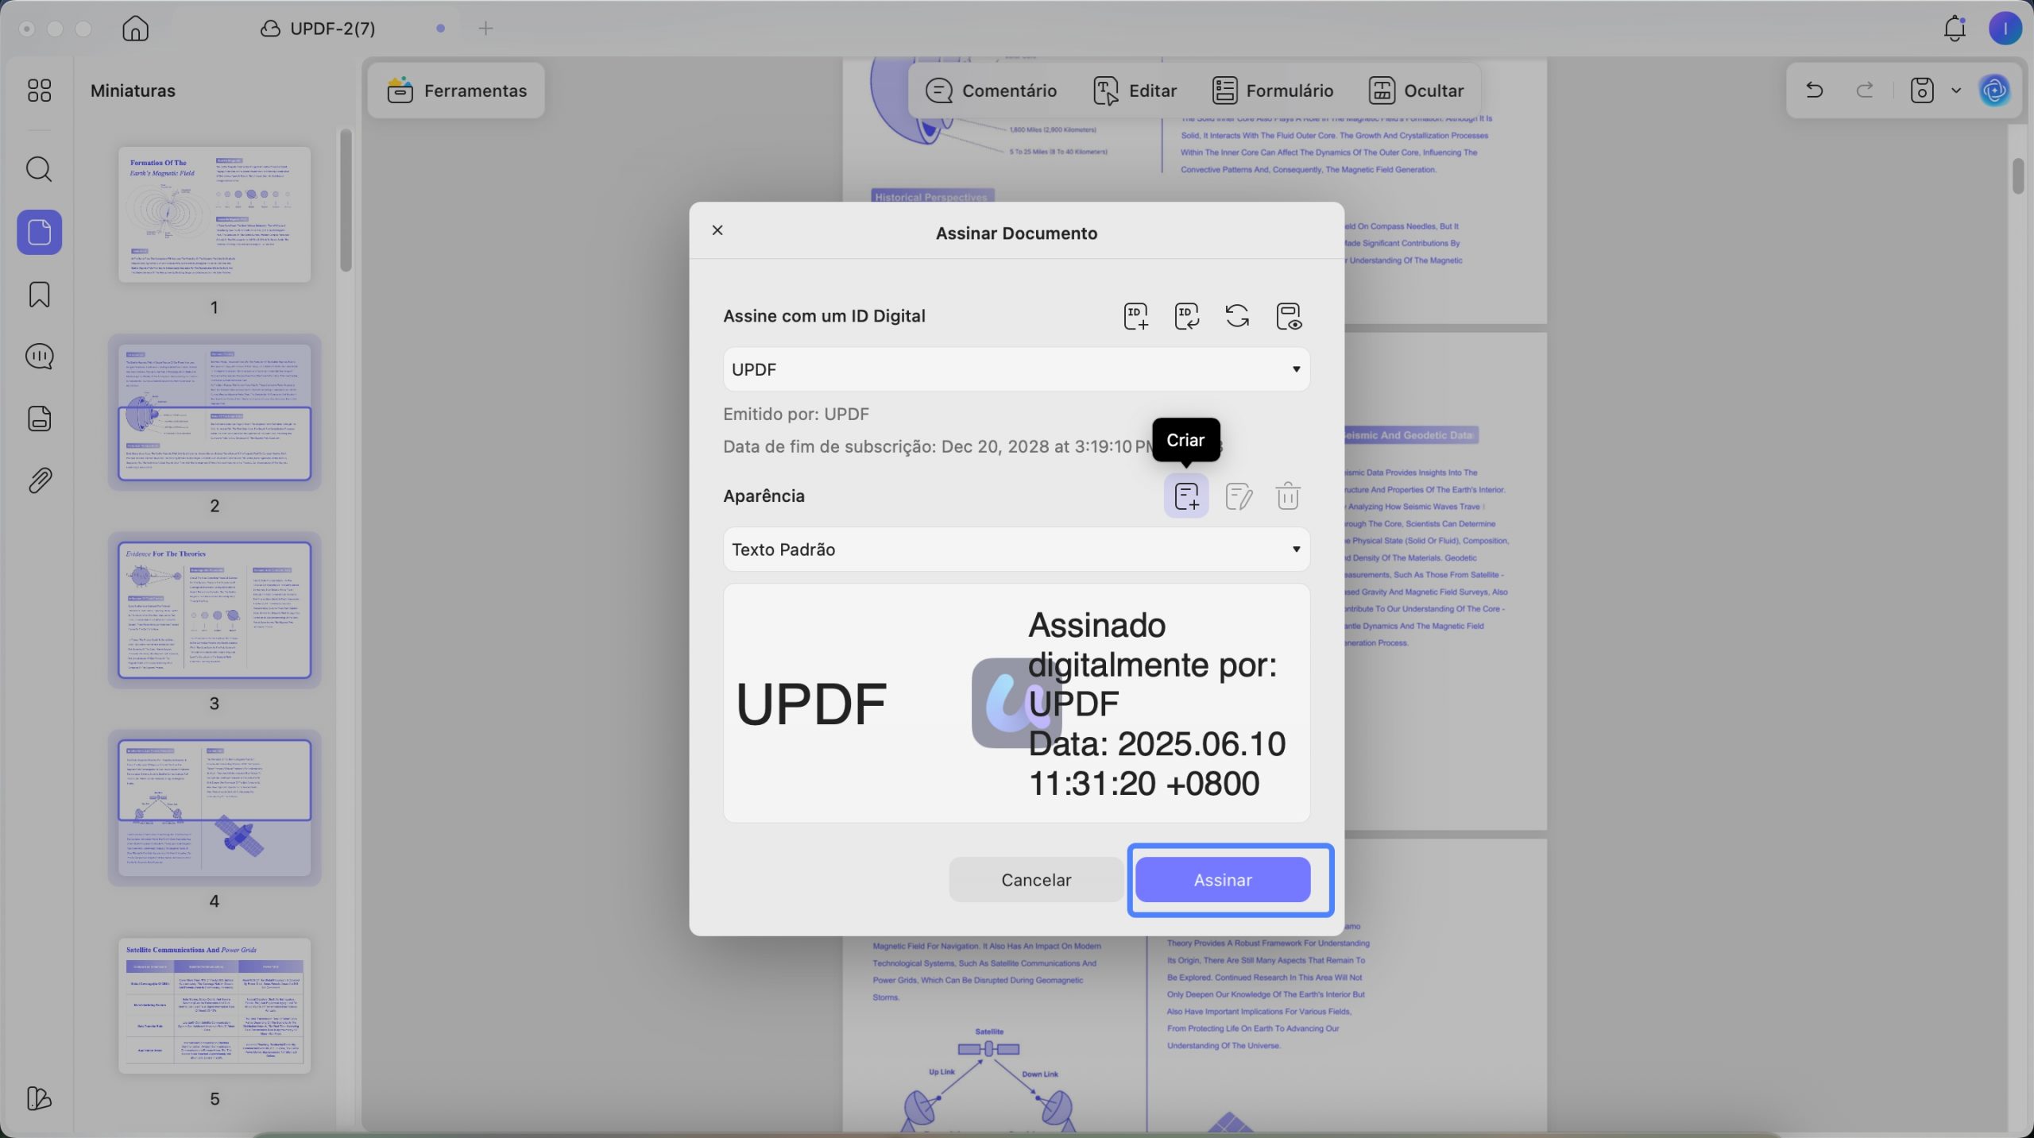Edit the signature appearance icon
This screenshot has width=2034, height=1138.
coord(1238,496)
